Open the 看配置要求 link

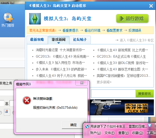pyautogui.click(x=114, y=30)
